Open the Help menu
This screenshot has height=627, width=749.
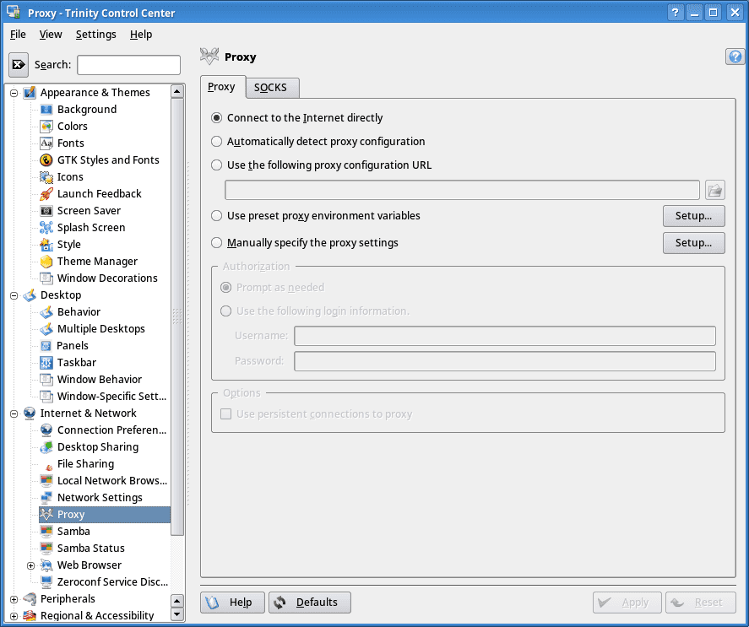click(x=141, y=35)
